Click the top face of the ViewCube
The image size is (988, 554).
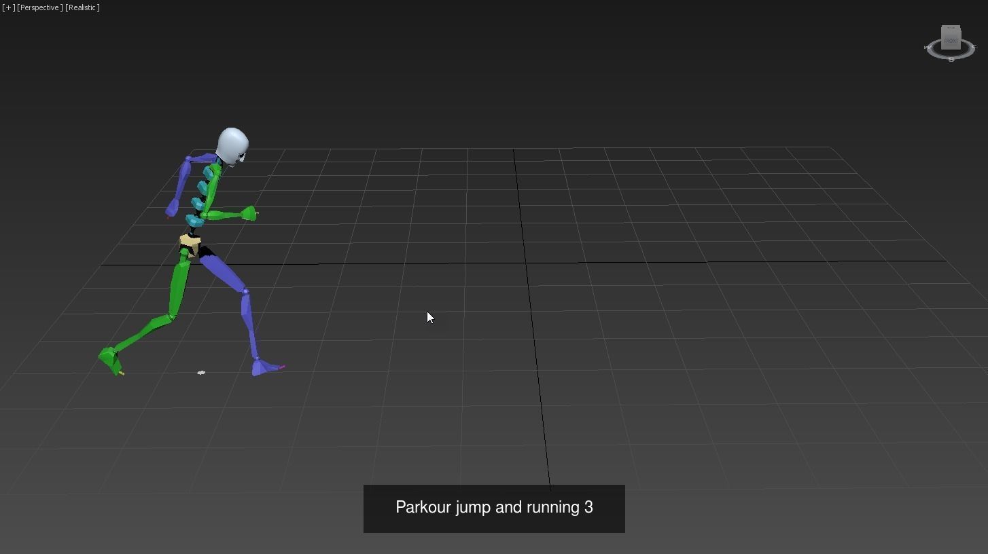pyautogui.click(x=951, y=29)
